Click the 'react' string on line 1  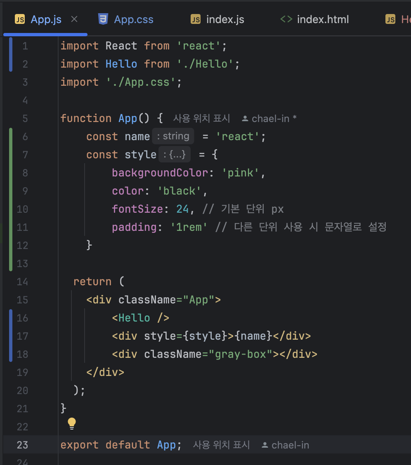[198, 46]
